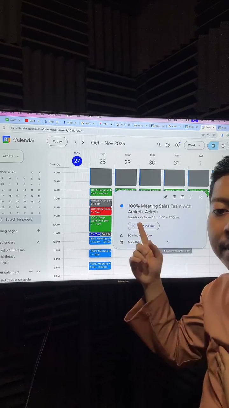This screenshot has width=229, height=408.
Task: Select Friday 31 date header
Action: (177, 163)
